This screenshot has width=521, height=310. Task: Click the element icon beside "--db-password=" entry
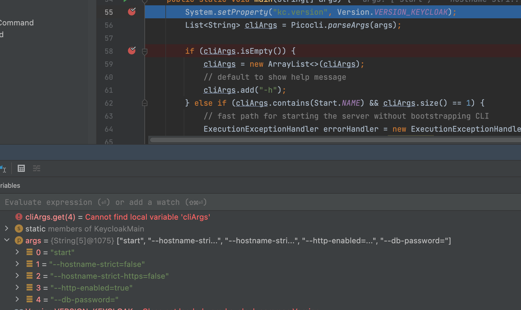[30, 299]
